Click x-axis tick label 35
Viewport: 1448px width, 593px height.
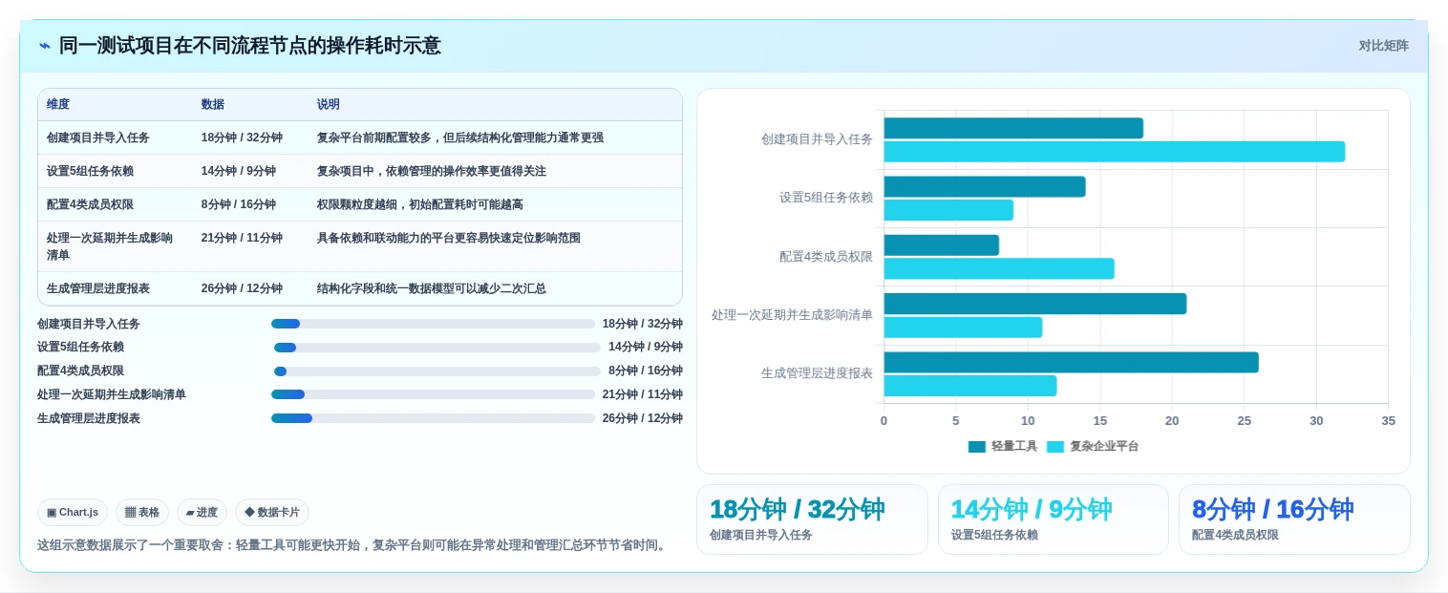[1388, 421]
